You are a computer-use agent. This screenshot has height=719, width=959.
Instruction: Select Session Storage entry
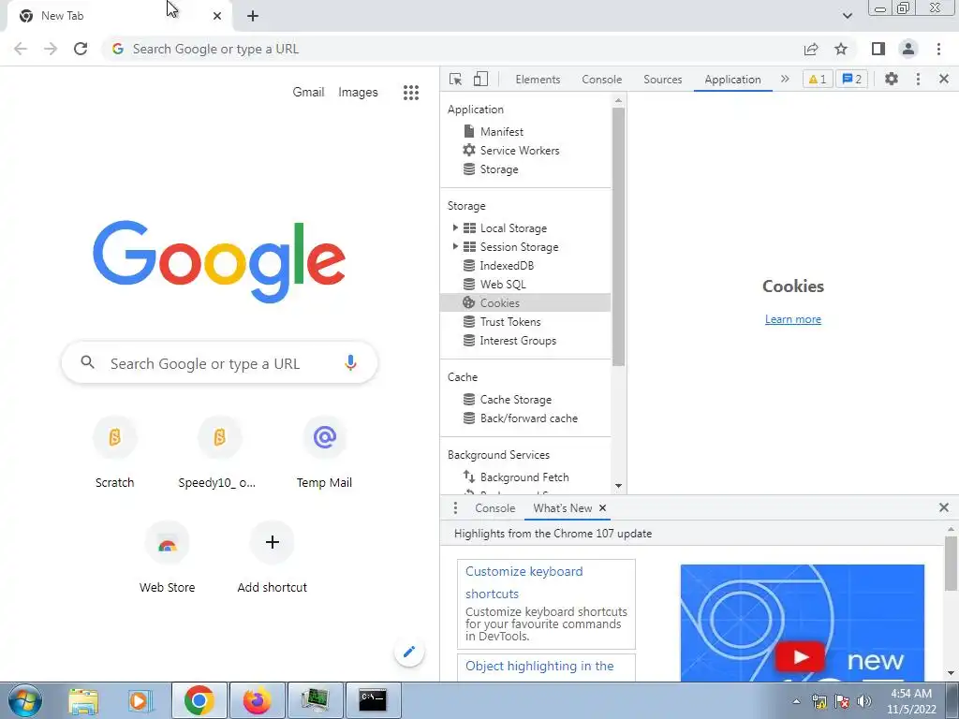pos(519,247)
